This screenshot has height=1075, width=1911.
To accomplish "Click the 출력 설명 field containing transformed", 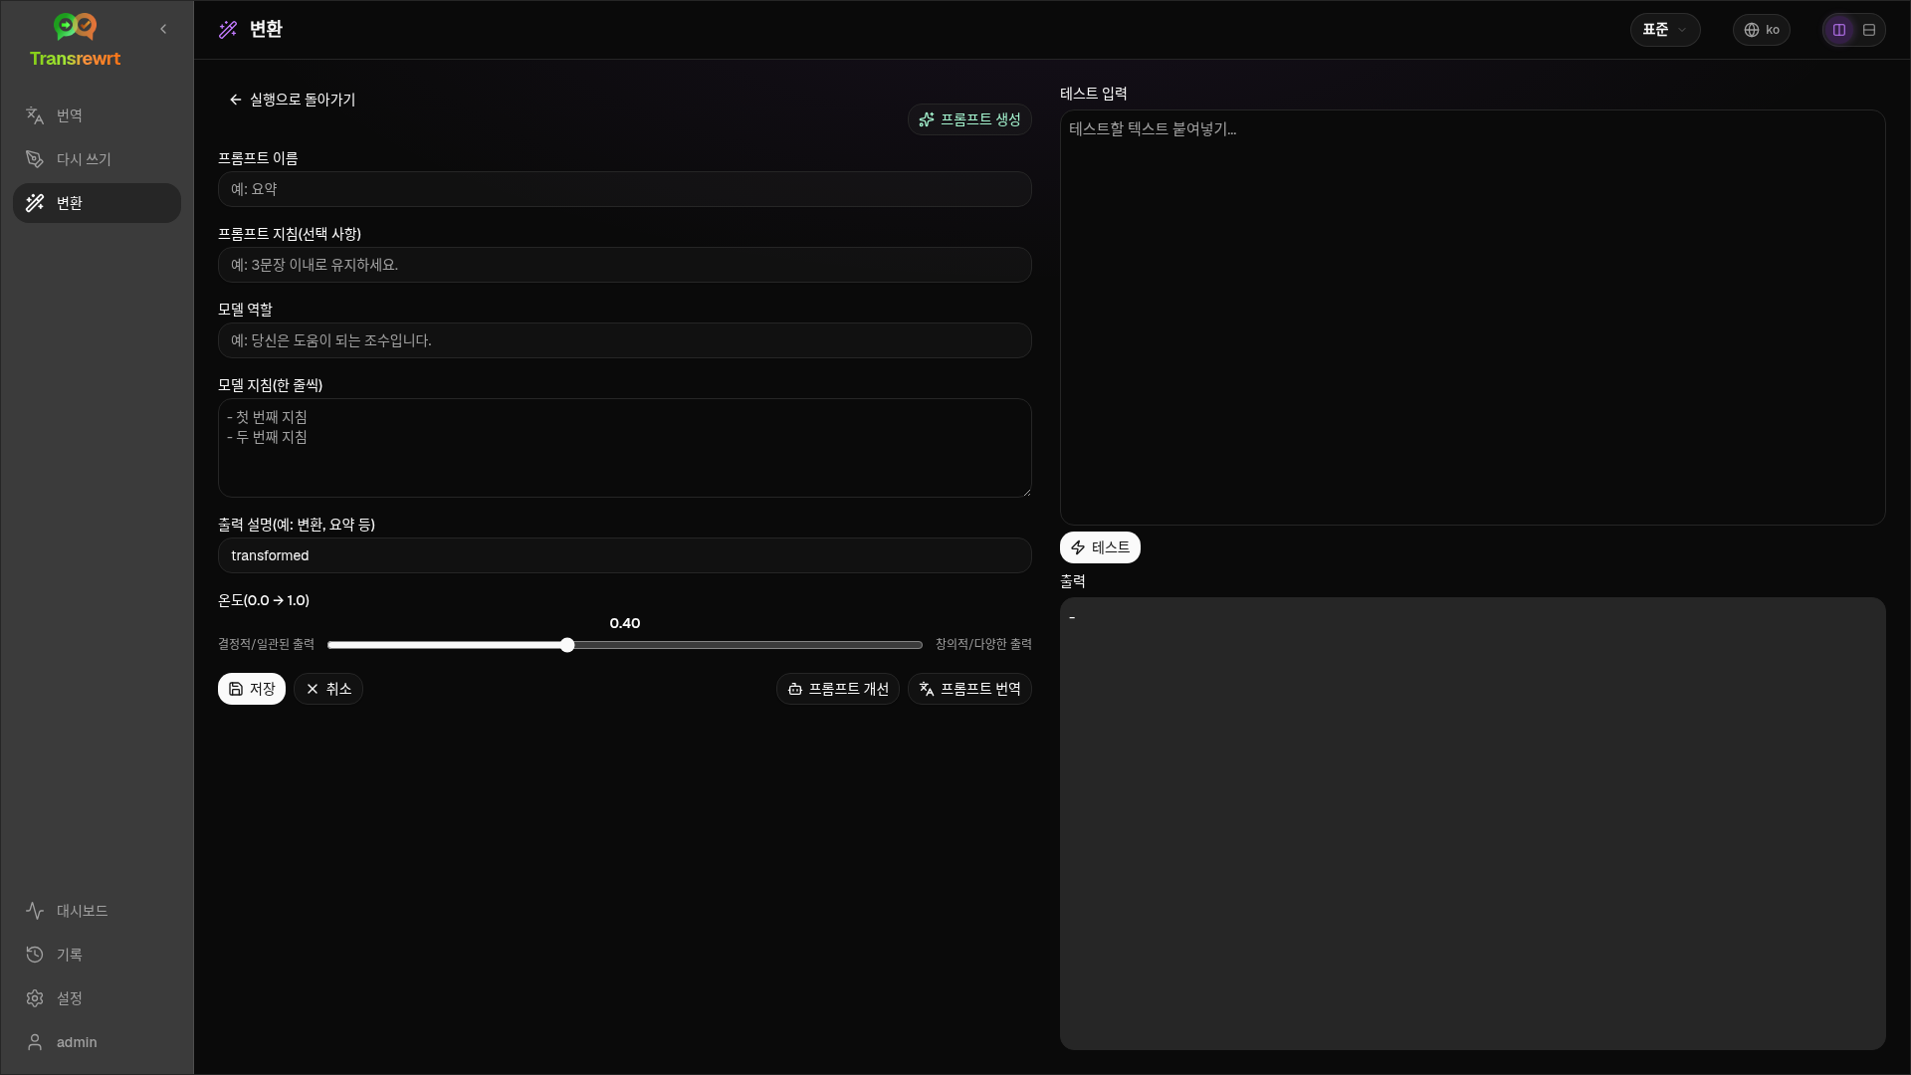I will [625, 555].
